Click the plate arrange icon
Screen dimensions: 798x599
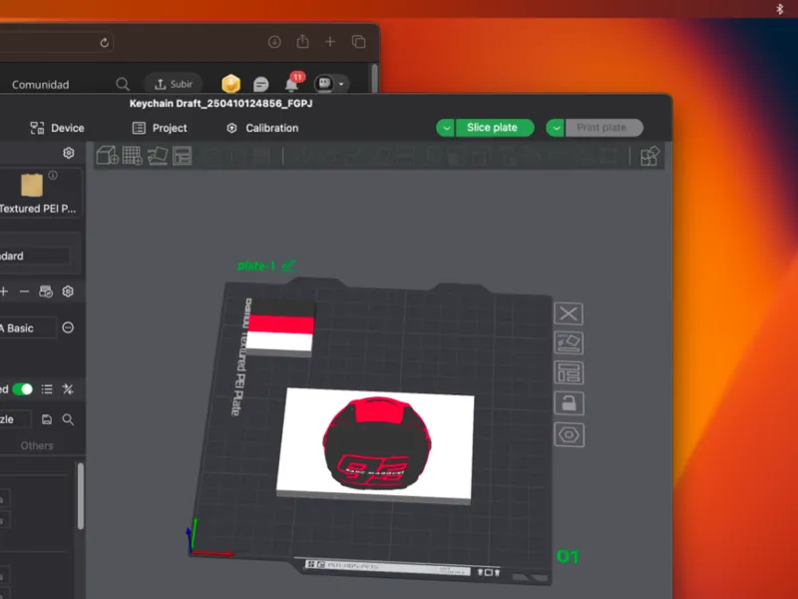pos(569,372)
